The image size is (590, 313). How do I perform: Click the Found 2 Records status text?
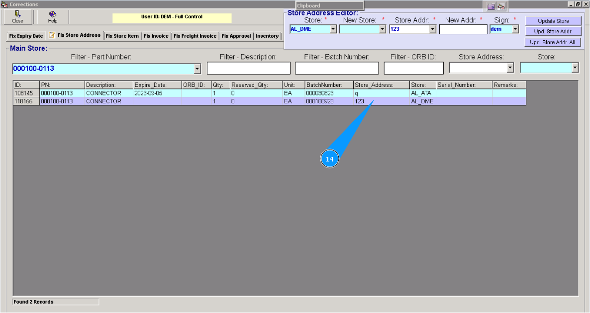pyautogui.click(x=33, y=302)
